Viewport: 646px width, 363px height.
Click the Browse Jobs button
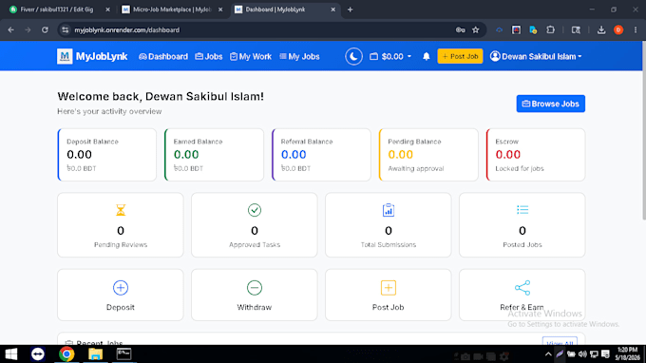point(550,104)
